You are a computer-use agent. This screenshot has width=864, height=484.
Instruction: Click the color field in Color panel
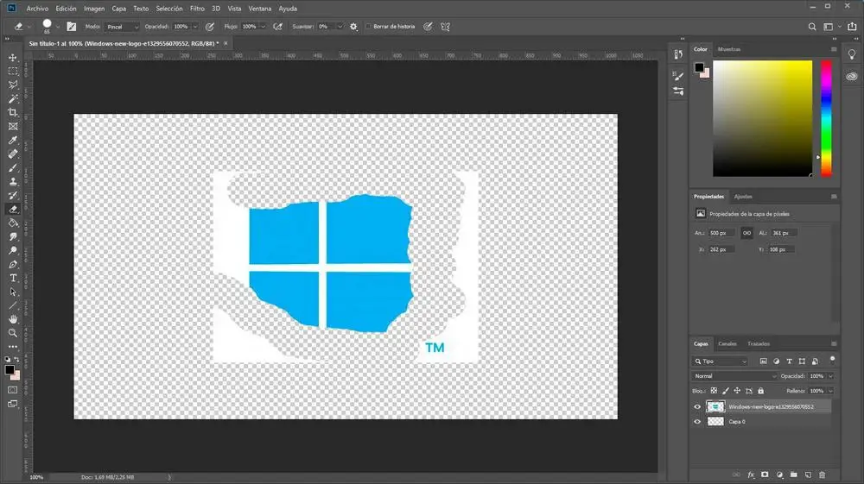coord(762,119)
